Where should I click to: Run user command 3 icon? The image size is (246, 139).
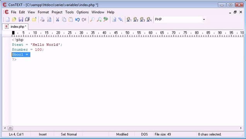coord(142,19)
